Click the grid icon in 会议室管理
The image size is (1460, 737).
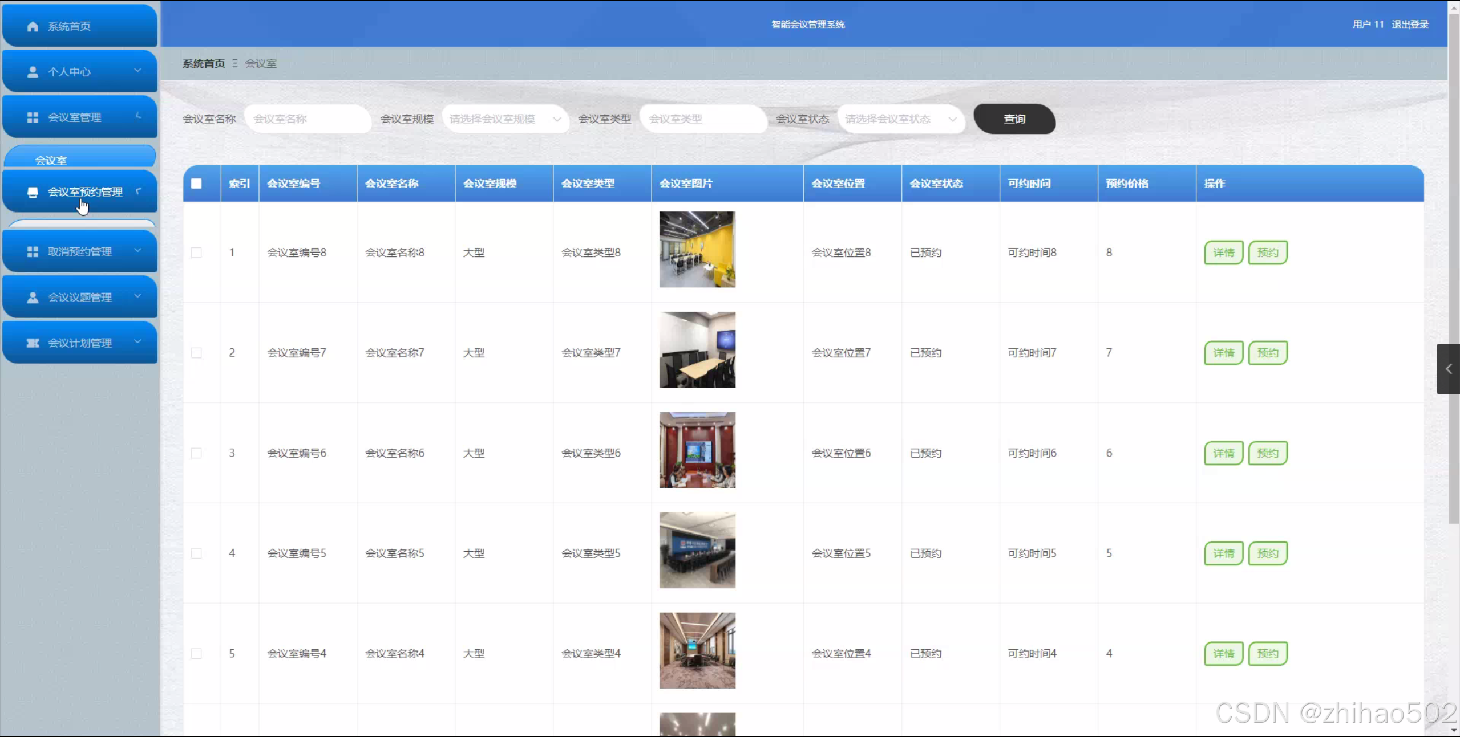(33, 117)
